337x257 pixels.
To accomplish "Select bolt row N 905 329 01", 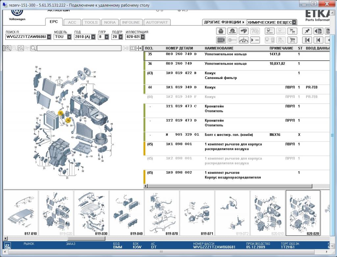I will pyautogui.click(x=237, y=137).
